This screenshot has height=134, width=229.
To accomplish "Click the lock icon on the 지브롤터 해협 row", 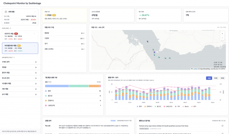I will tap(36, 84).
